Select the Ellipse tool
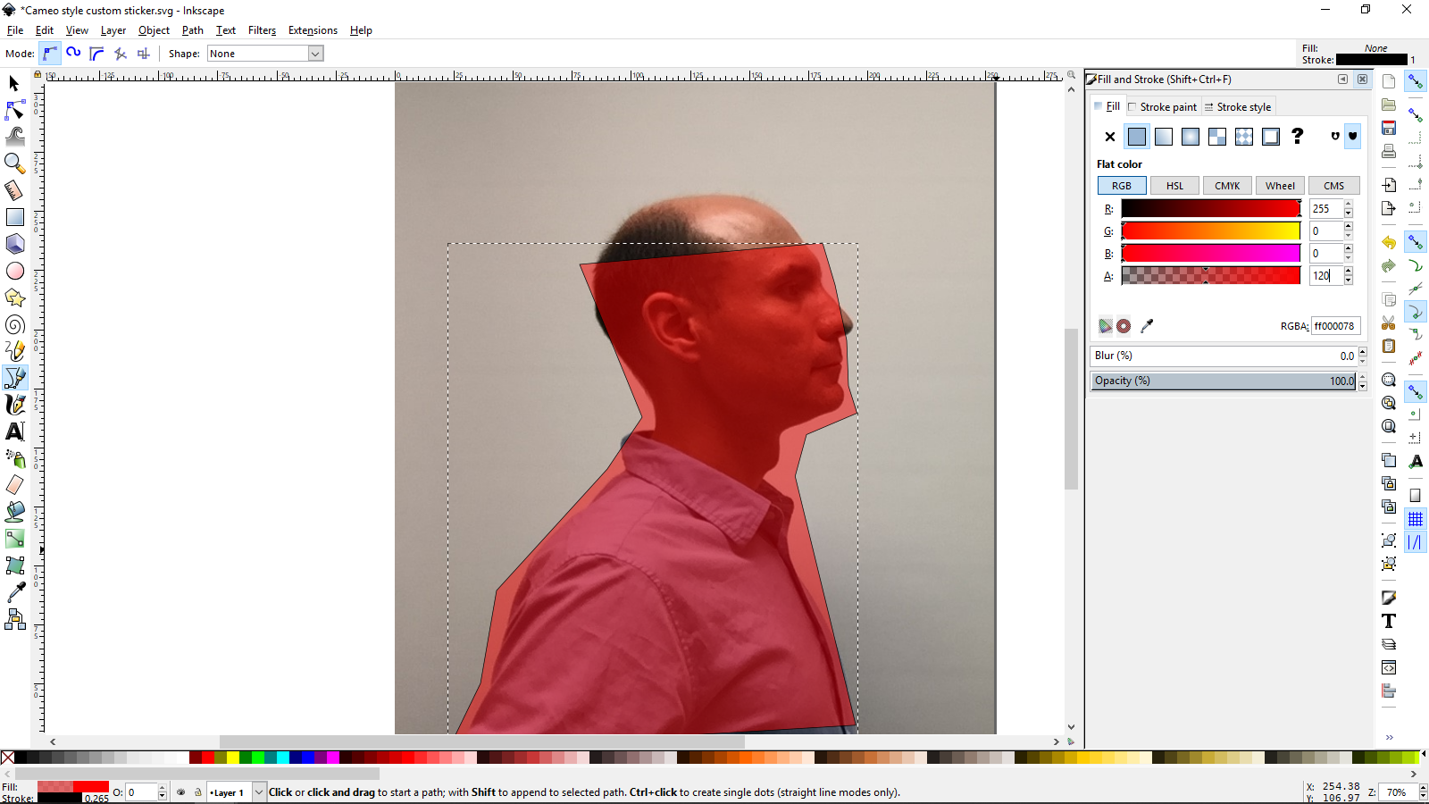This screenshot has width=1429, height=804. click(x=14, y=271)
